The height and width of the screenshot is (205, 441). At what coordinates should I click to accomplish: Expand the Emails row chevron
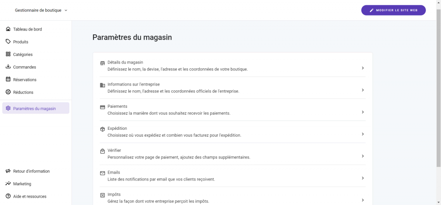point(363,178)
